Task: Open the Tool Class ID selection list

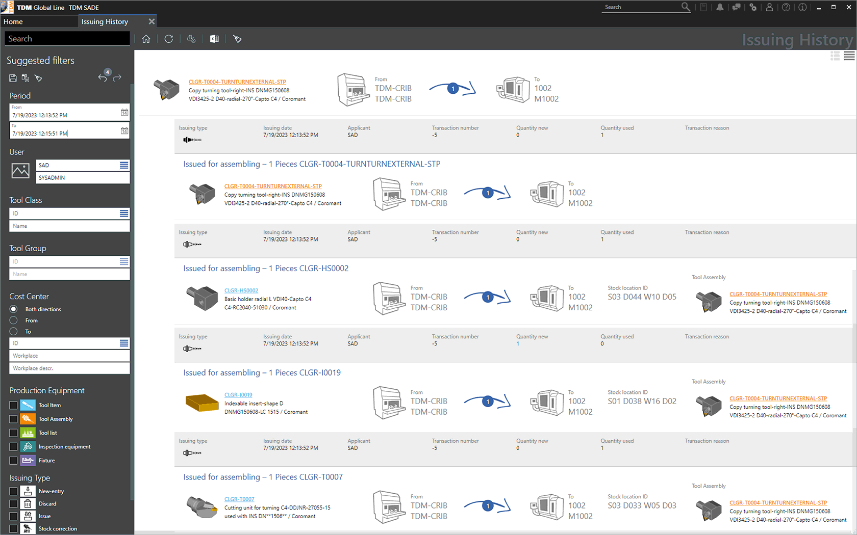Action: pyautogui.click(x=124, y=213)
